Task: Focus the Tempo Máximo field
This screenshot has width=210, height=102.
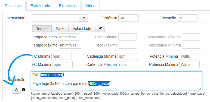Action: [70, 45]
